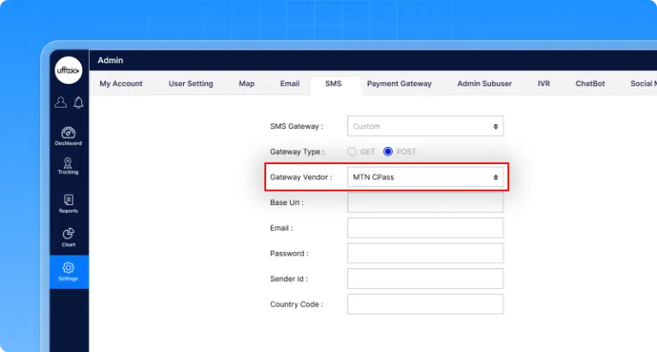The height and width of the screenshot is (352, 657).
Task: Click the Sender Id field
Action: pyautogui.click(x=425, y=279)
